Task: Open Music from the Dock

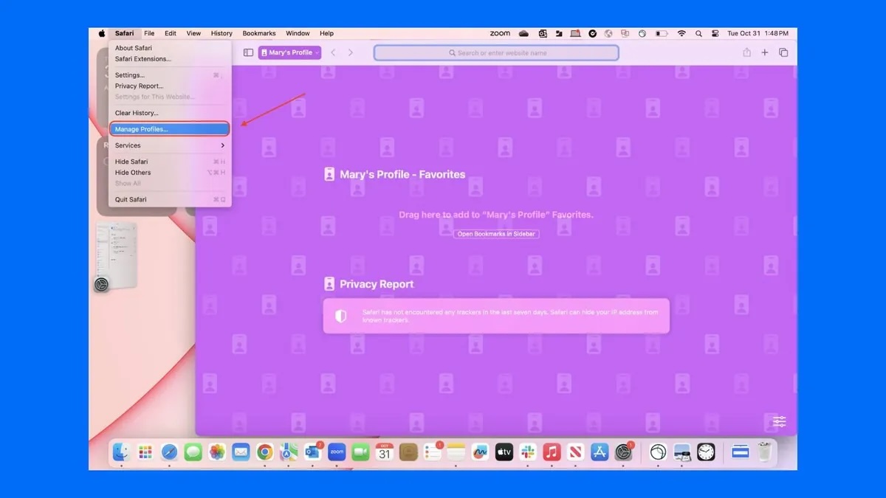Action: (552, 452)
